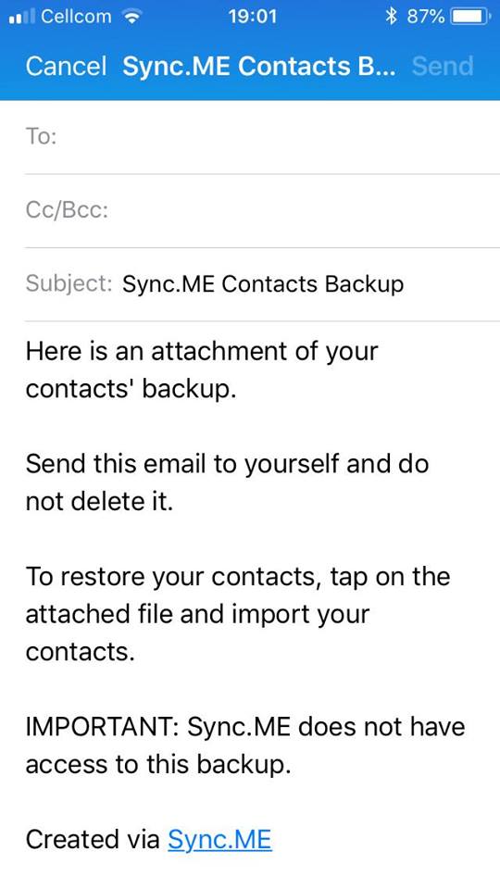Place cursor in 'To restore your contacts' paragraph

coord(238,613)
